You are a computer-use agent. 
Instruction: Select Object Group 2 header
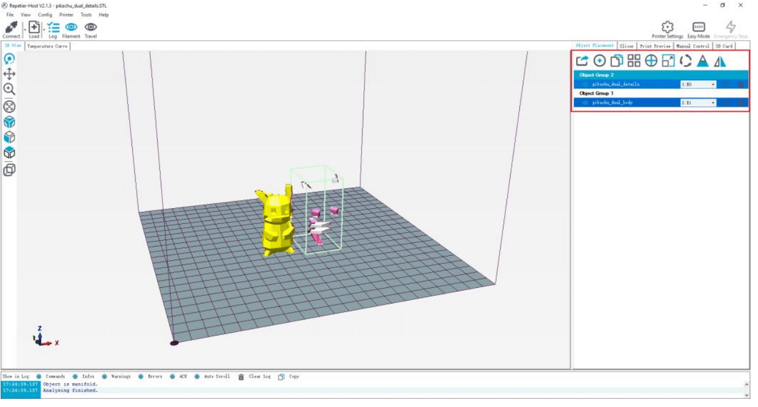coord(660,75)
